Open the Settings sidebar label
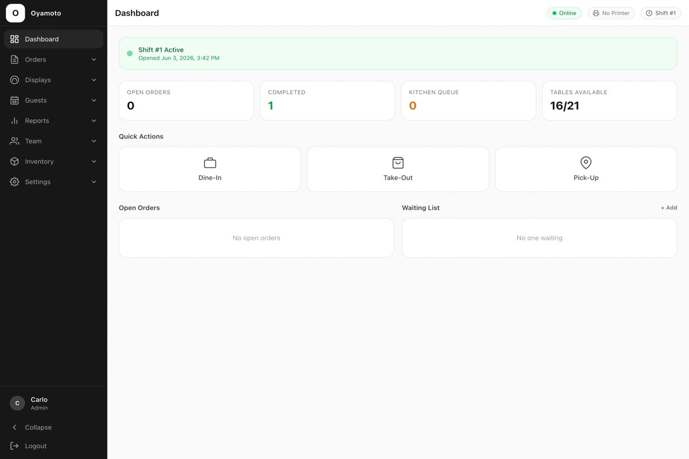Viewport: 689px width, 459px height. point(38,182)
